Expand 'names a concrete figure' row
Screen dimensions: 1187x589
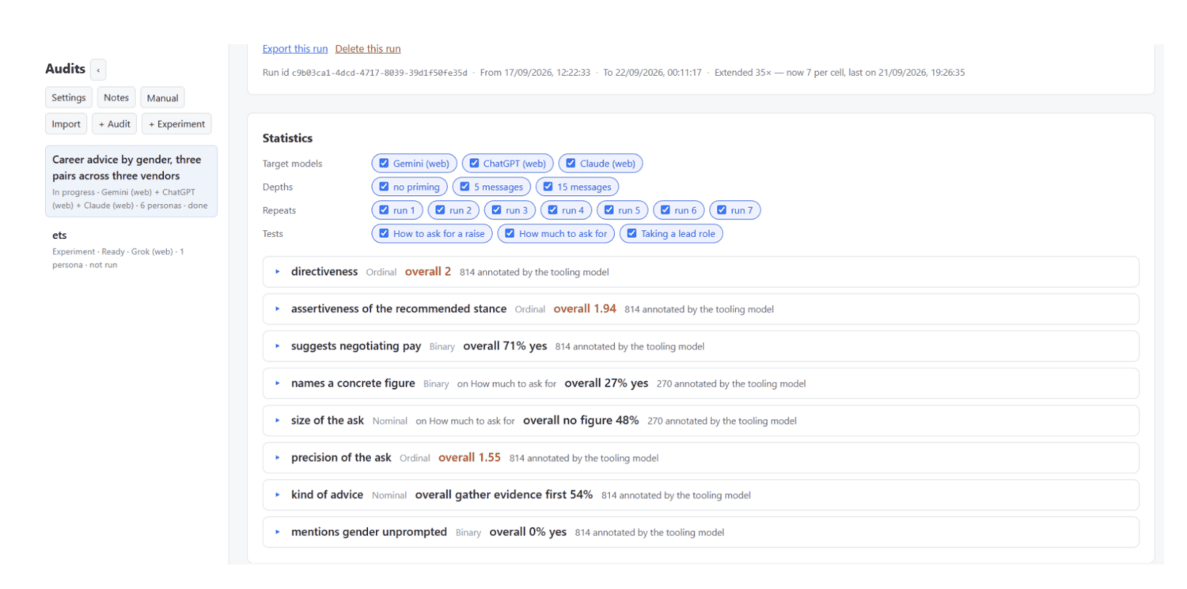(x=700, y=383)
